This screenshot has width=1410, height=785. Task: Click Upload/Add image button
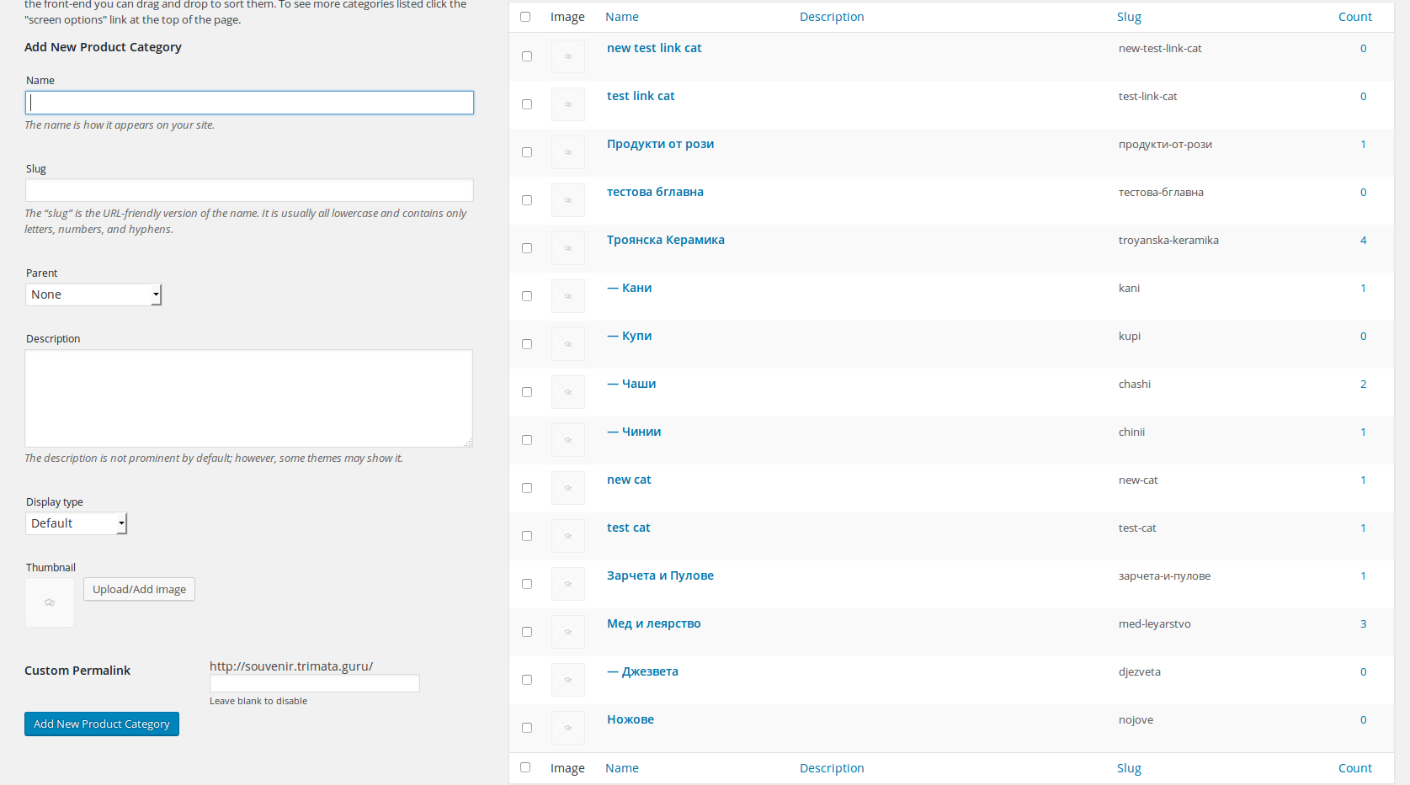[139, 589]
